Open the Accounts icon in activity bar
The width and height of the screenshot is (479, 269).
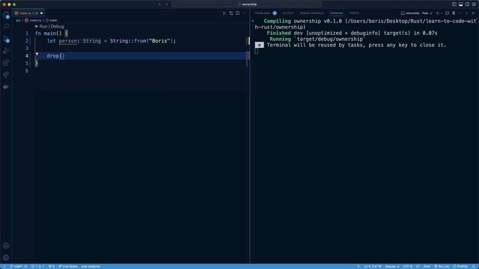click(6, 246)
